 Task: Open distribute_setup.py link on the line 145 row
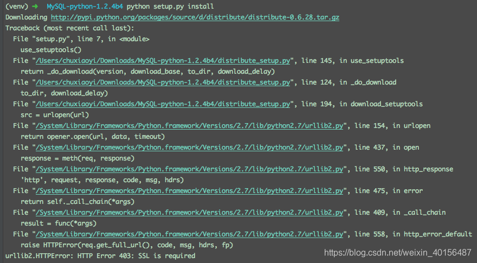pos(163,61)
